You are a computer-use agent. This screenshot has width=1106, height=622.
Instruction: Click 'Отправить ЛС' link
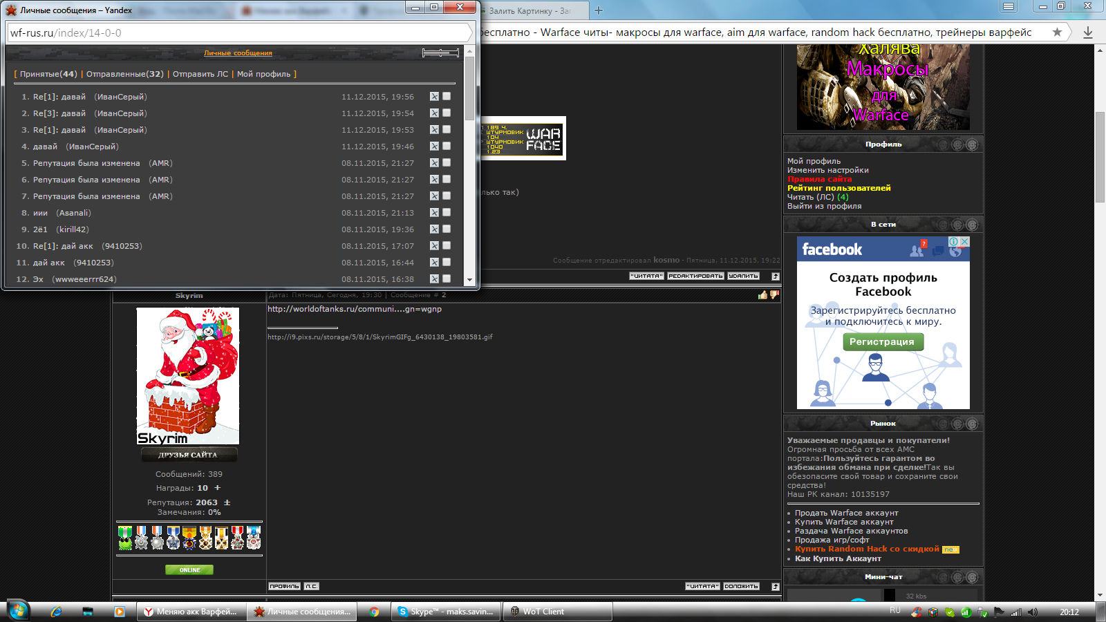[x=200, y=74]
